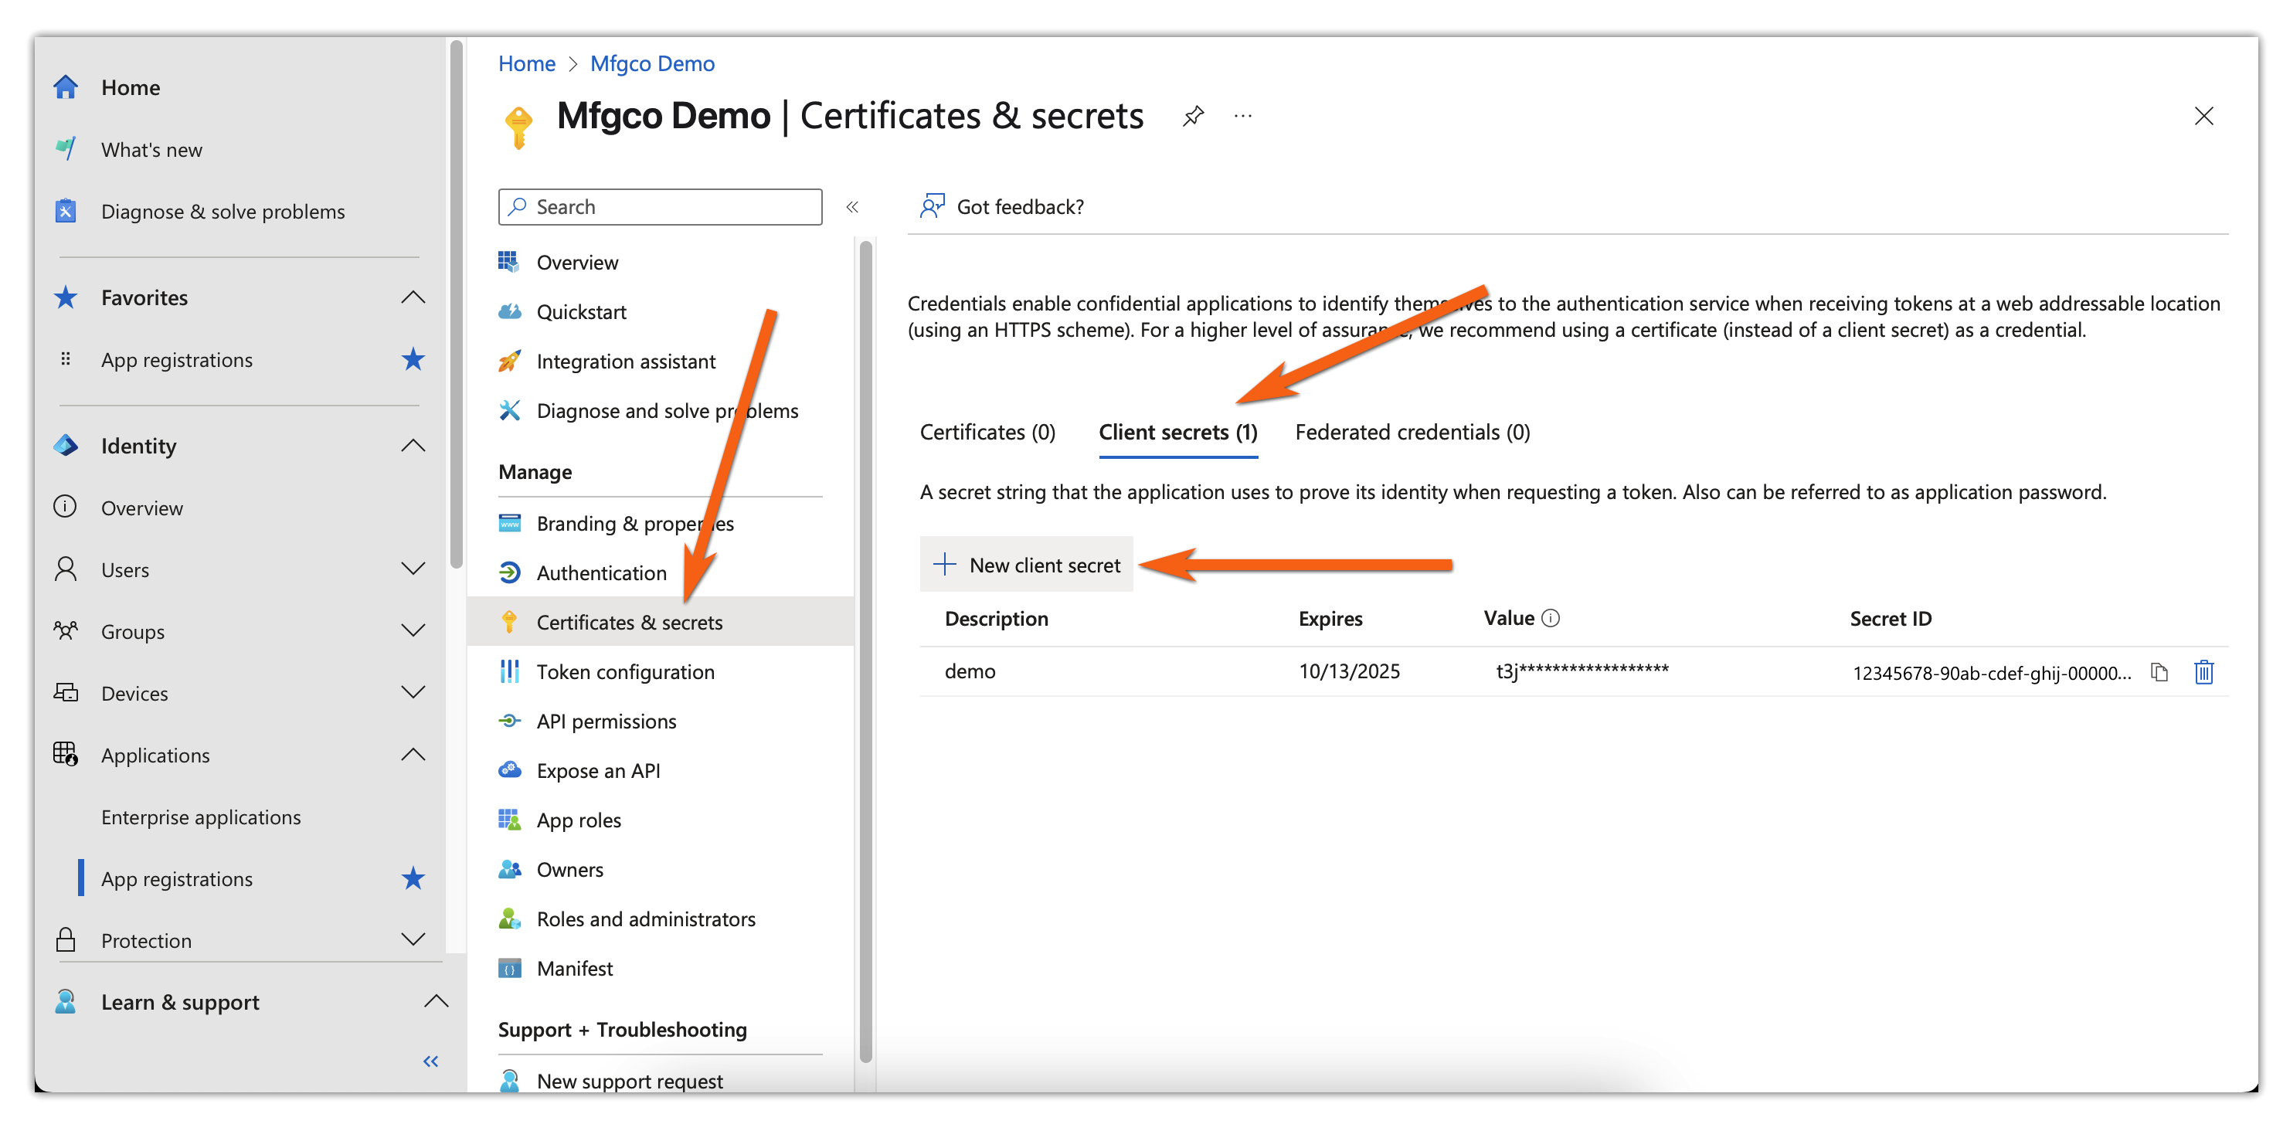Click the resource menu Search field
Viewport: 2290px width, 1124px height.
(660, 207)
